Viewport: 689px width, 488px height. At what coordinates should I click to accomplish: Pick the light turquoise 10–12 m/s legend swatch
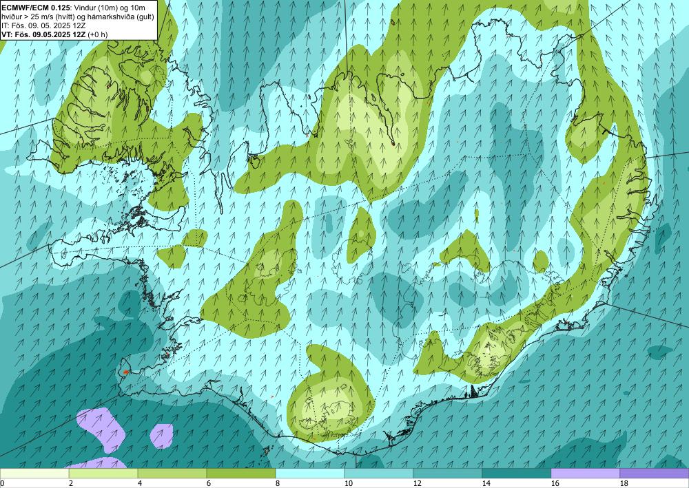tap(379, 474)
